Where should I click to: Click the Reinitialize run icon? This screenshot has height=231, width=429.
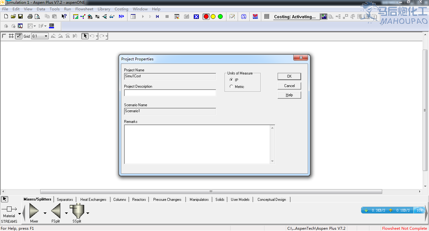click(x=157, y=16)
